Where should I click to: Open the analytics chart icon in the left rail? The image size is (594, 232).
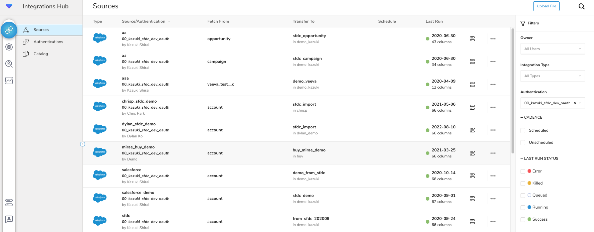[x=9, y=81]
